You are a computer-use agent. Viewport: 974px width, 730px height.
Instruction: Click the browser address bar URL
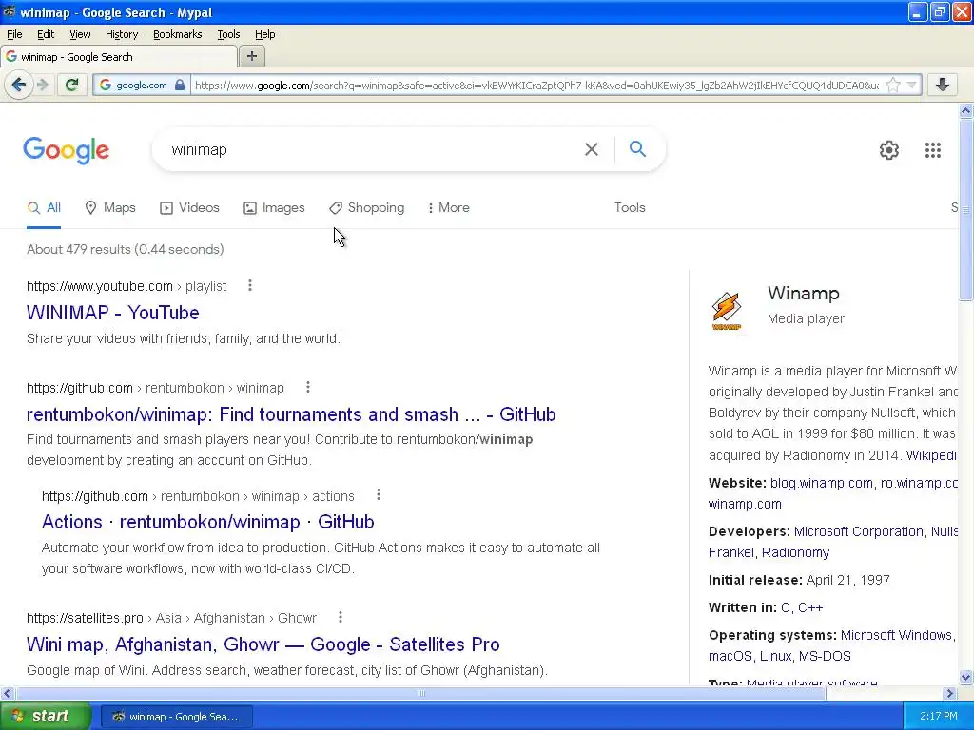pos(536,85)
